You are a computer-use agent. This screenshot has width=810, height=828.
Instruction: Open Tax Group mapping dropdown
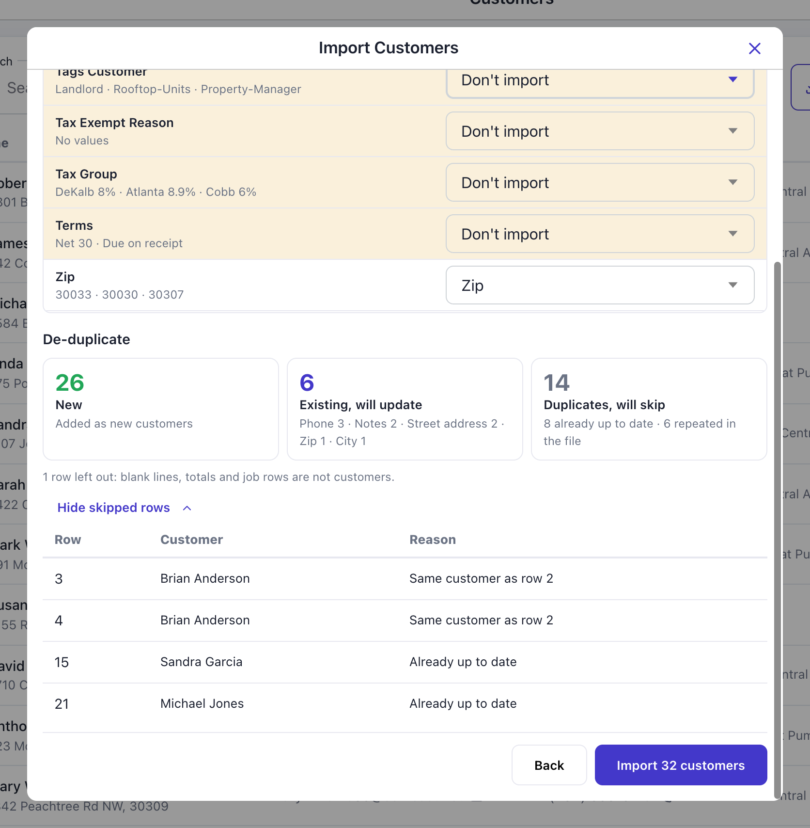click(x=600, y=182)
